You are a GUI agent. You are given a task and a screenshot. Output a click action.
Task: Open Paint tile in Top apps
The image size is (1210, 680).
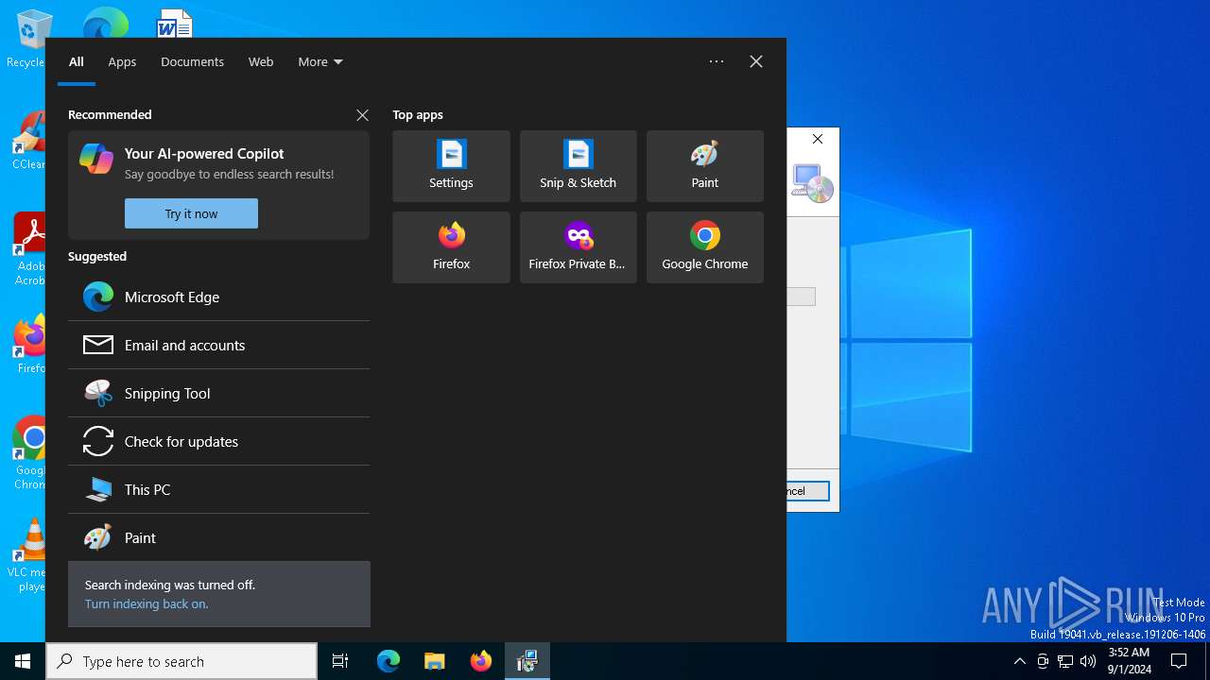point(704,166)
